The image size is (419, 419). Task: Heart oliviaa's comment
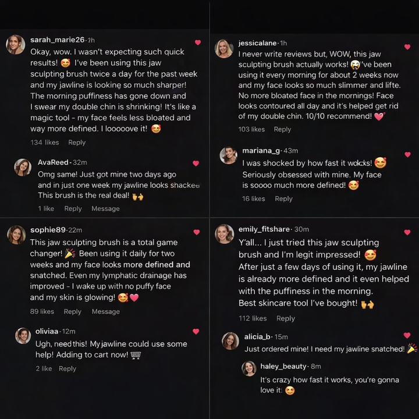click(196, 332)
